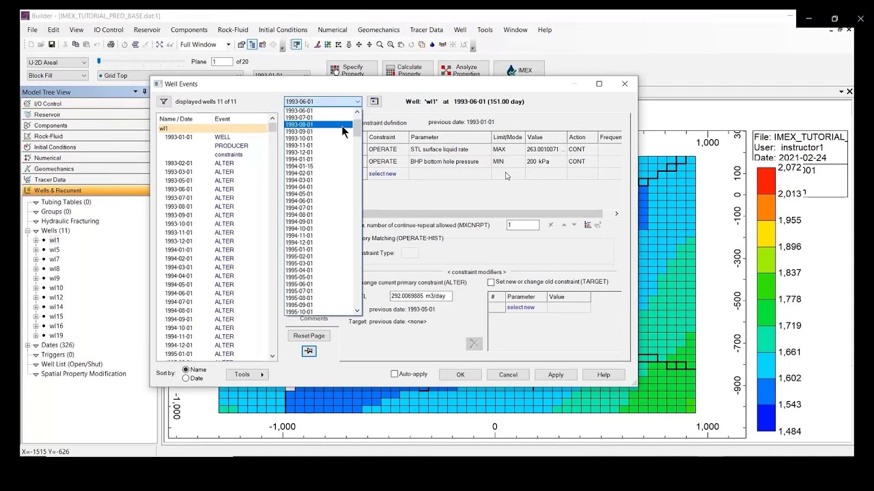
Task: Click the Plane number input field
Action: click(x=222, y=61)
